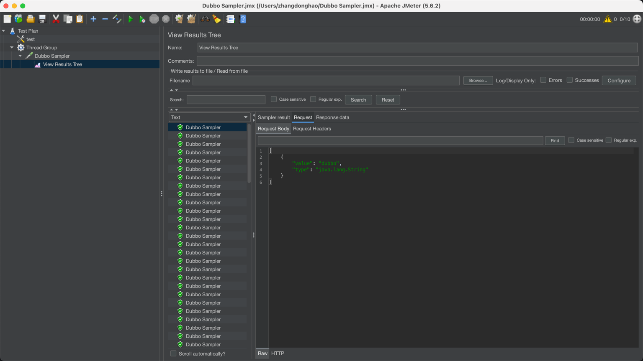
Task: Clear results with single broom gear icon
Action: tap(179, 19)
